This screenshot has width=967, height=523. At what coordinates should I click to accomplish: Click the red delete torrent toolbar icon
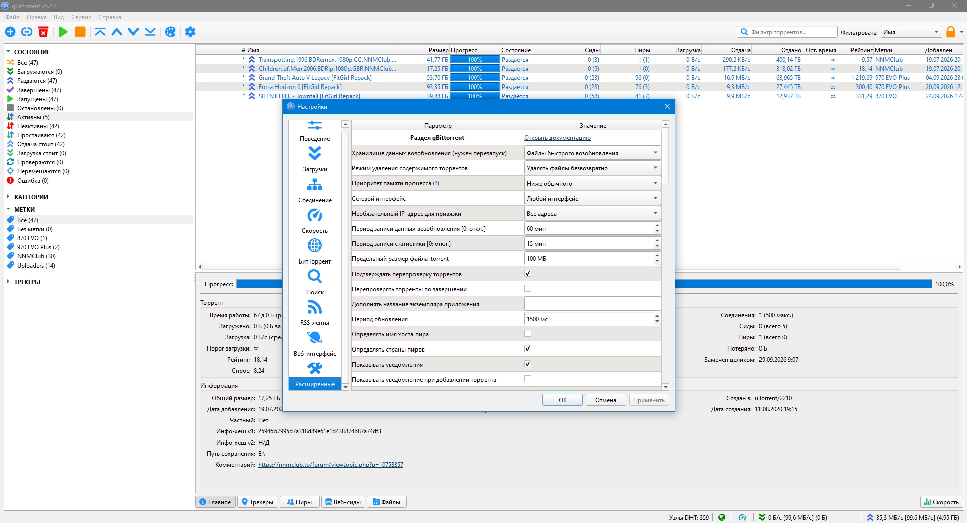(x=43, y=32)
